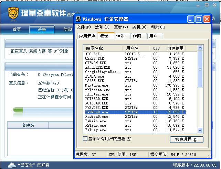Open the 选项(O) menu
The height and width of the screenshot is (169, 221).
pyautogui.click(x=102, y=27)
